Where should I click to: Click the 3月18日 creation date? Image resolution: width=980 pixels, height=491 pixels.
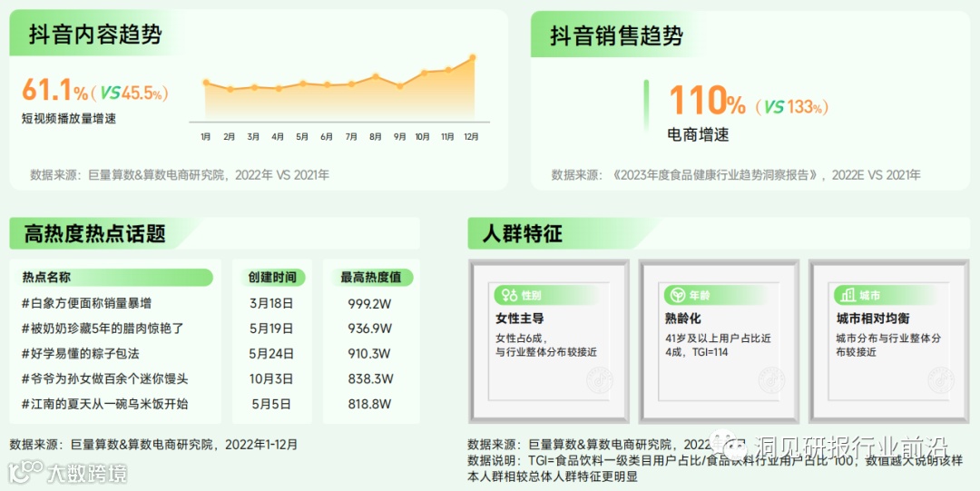(271, 303)
